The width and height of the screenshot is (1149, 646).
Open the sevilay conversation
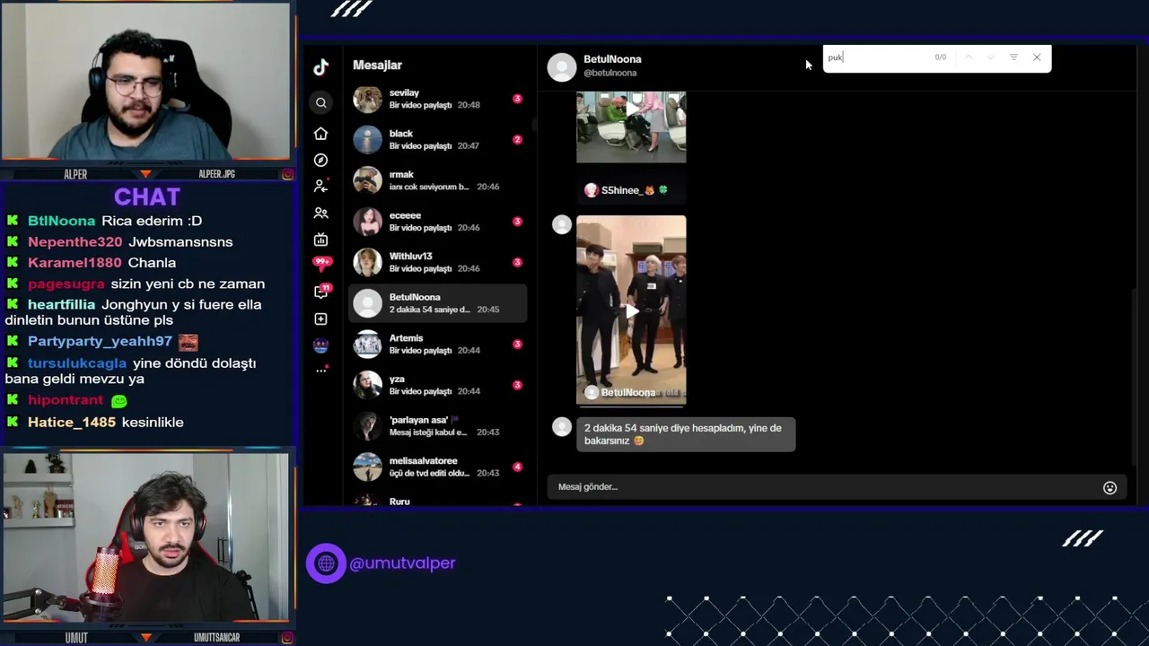(x=438, y=99)
